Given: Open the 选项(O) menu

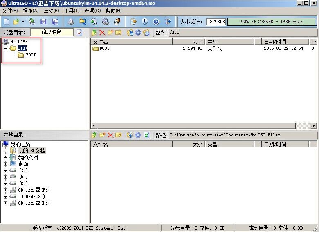Looking at the screenshot, I should tap(92, 11).
